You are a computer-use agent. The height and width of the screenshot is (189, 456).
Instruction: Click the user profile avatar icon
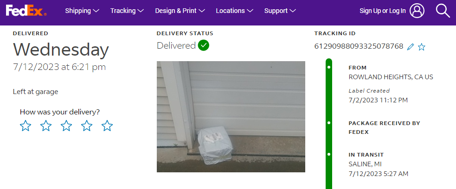pyautogui.click(x=417, y=11)
